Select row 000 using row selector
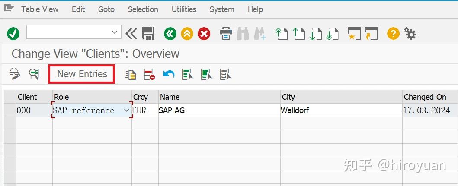The image size is (458, 186). [10, 110]
